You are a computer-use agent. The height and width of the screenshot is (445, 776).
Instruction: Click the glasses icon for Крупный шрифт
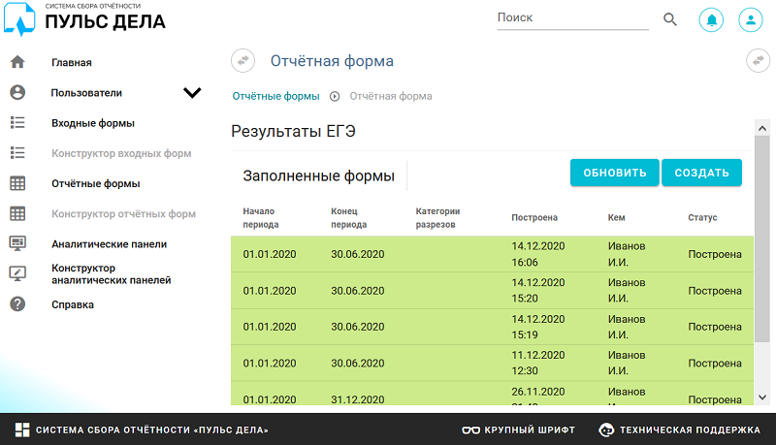point(470,430)
